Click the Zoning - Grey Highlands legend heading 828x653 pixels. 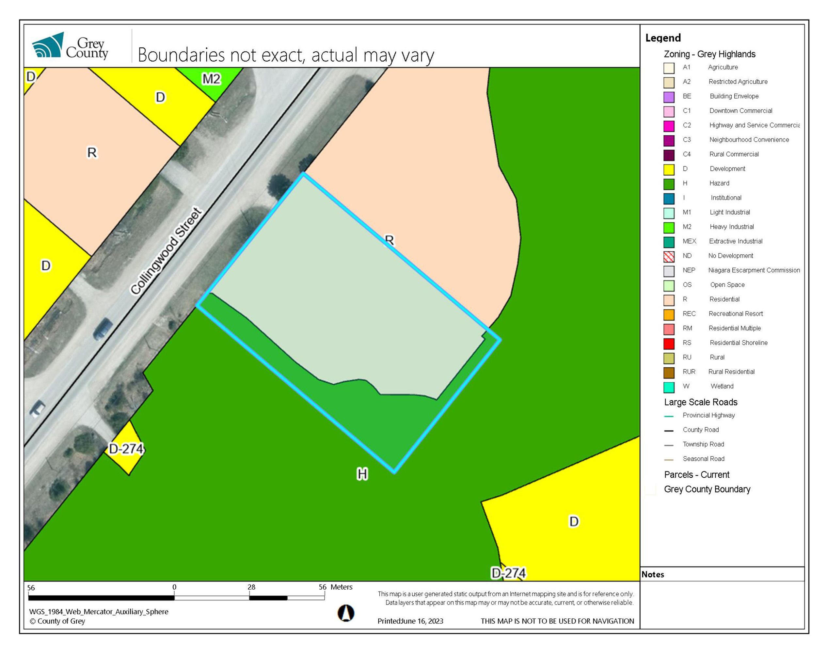pos(709,54)
